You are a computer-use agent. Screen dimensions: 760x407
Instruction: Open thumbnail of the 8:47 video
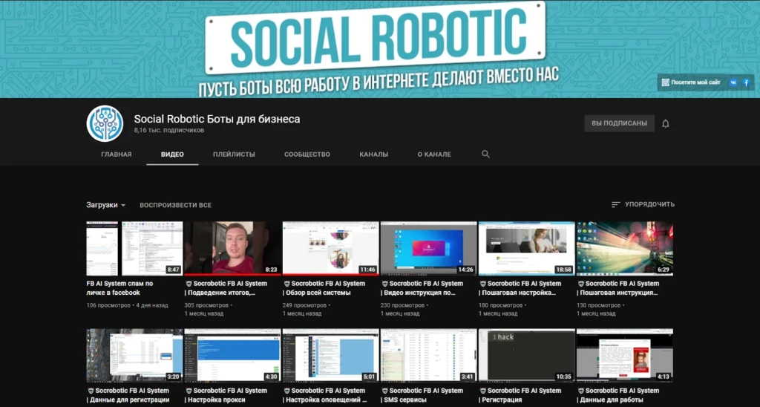[x=135, y=248]
